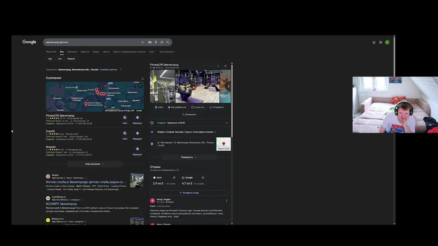Open the route icon for FitnessON Звенигород listing
Viewport: 438px width, 246px height.
coord(137,118)
